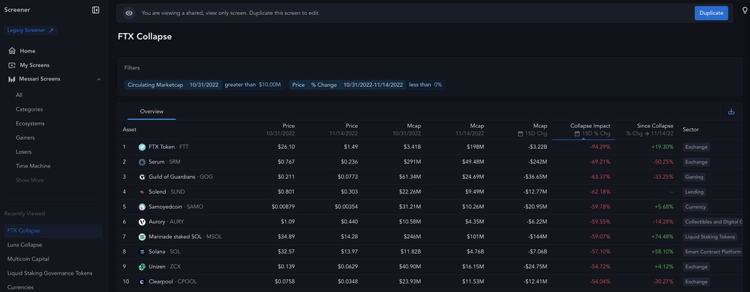
Task: Sort by Mcap 15D Chg column header
Action: (x=532, y=129)
